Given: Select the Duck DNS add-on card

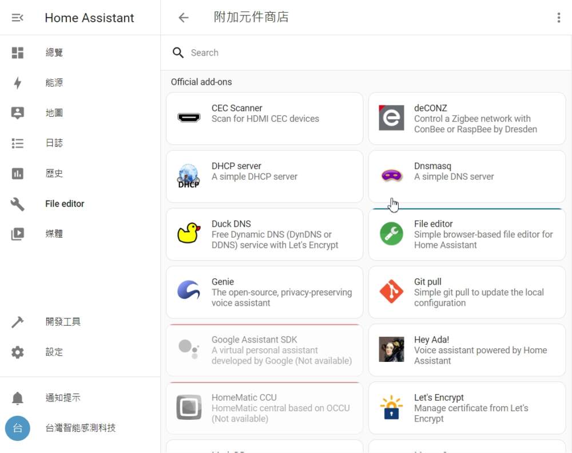Looking at the screenshot, I should coord(264,234).
